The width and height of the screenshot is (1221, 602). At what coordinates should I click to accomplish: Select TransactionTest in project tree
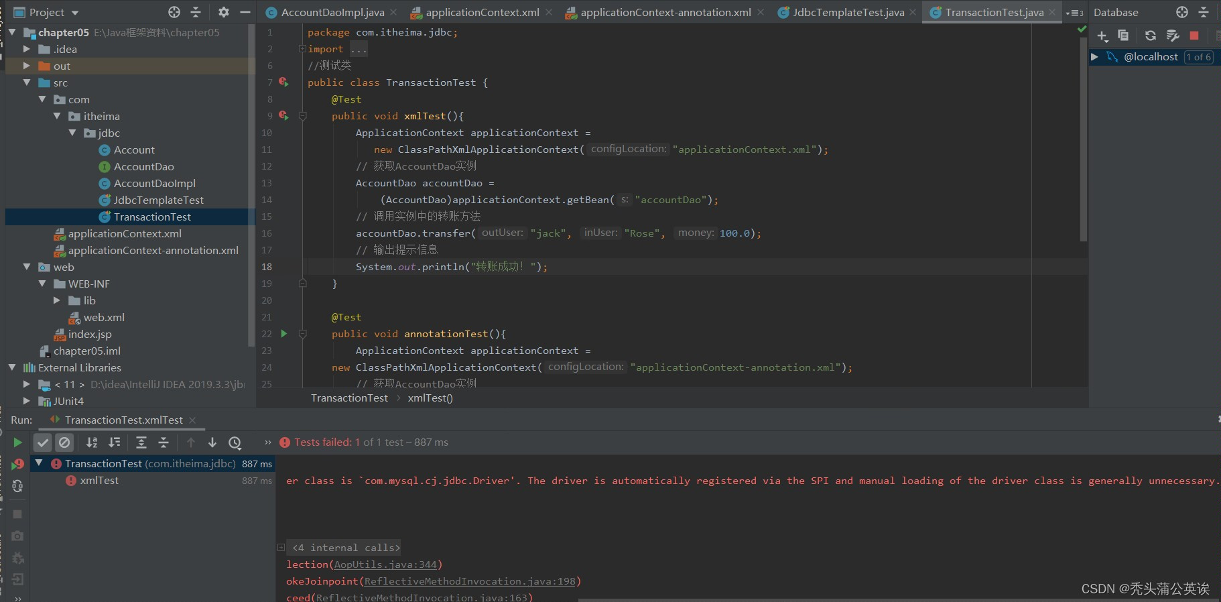pyautogui.click(x=145, y=217)
